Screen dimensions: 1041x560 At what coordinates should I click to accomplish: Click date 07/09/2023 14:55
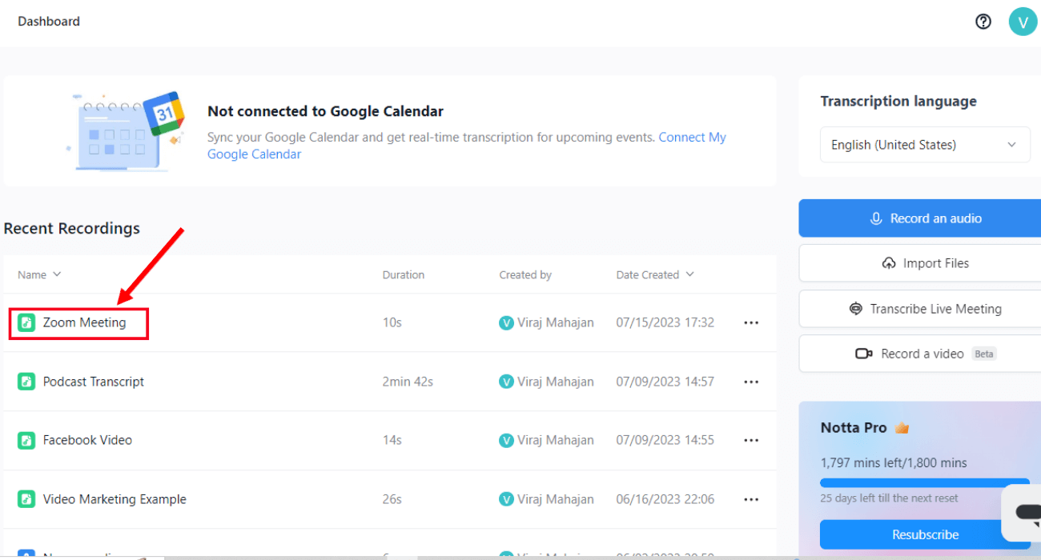[665, 440]
